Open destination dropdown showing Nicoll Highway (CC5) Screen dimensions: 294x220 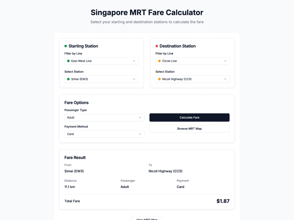(192, 79)
